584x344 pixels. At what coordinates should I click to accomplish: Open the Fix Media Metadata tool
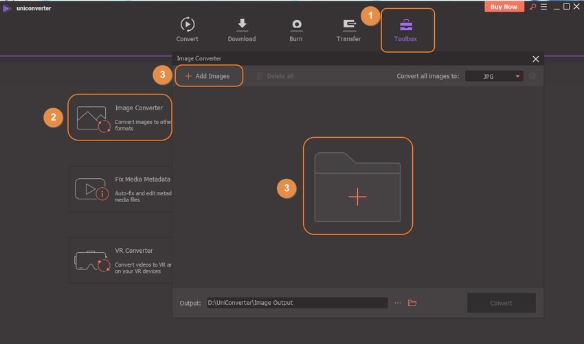[120, 188]
